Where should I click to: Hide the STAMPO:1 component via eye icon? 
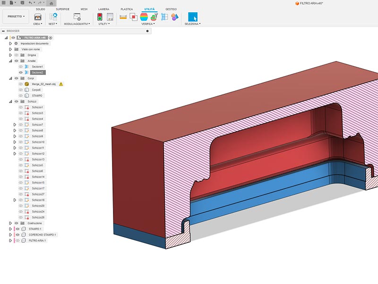tap(17, 229)
